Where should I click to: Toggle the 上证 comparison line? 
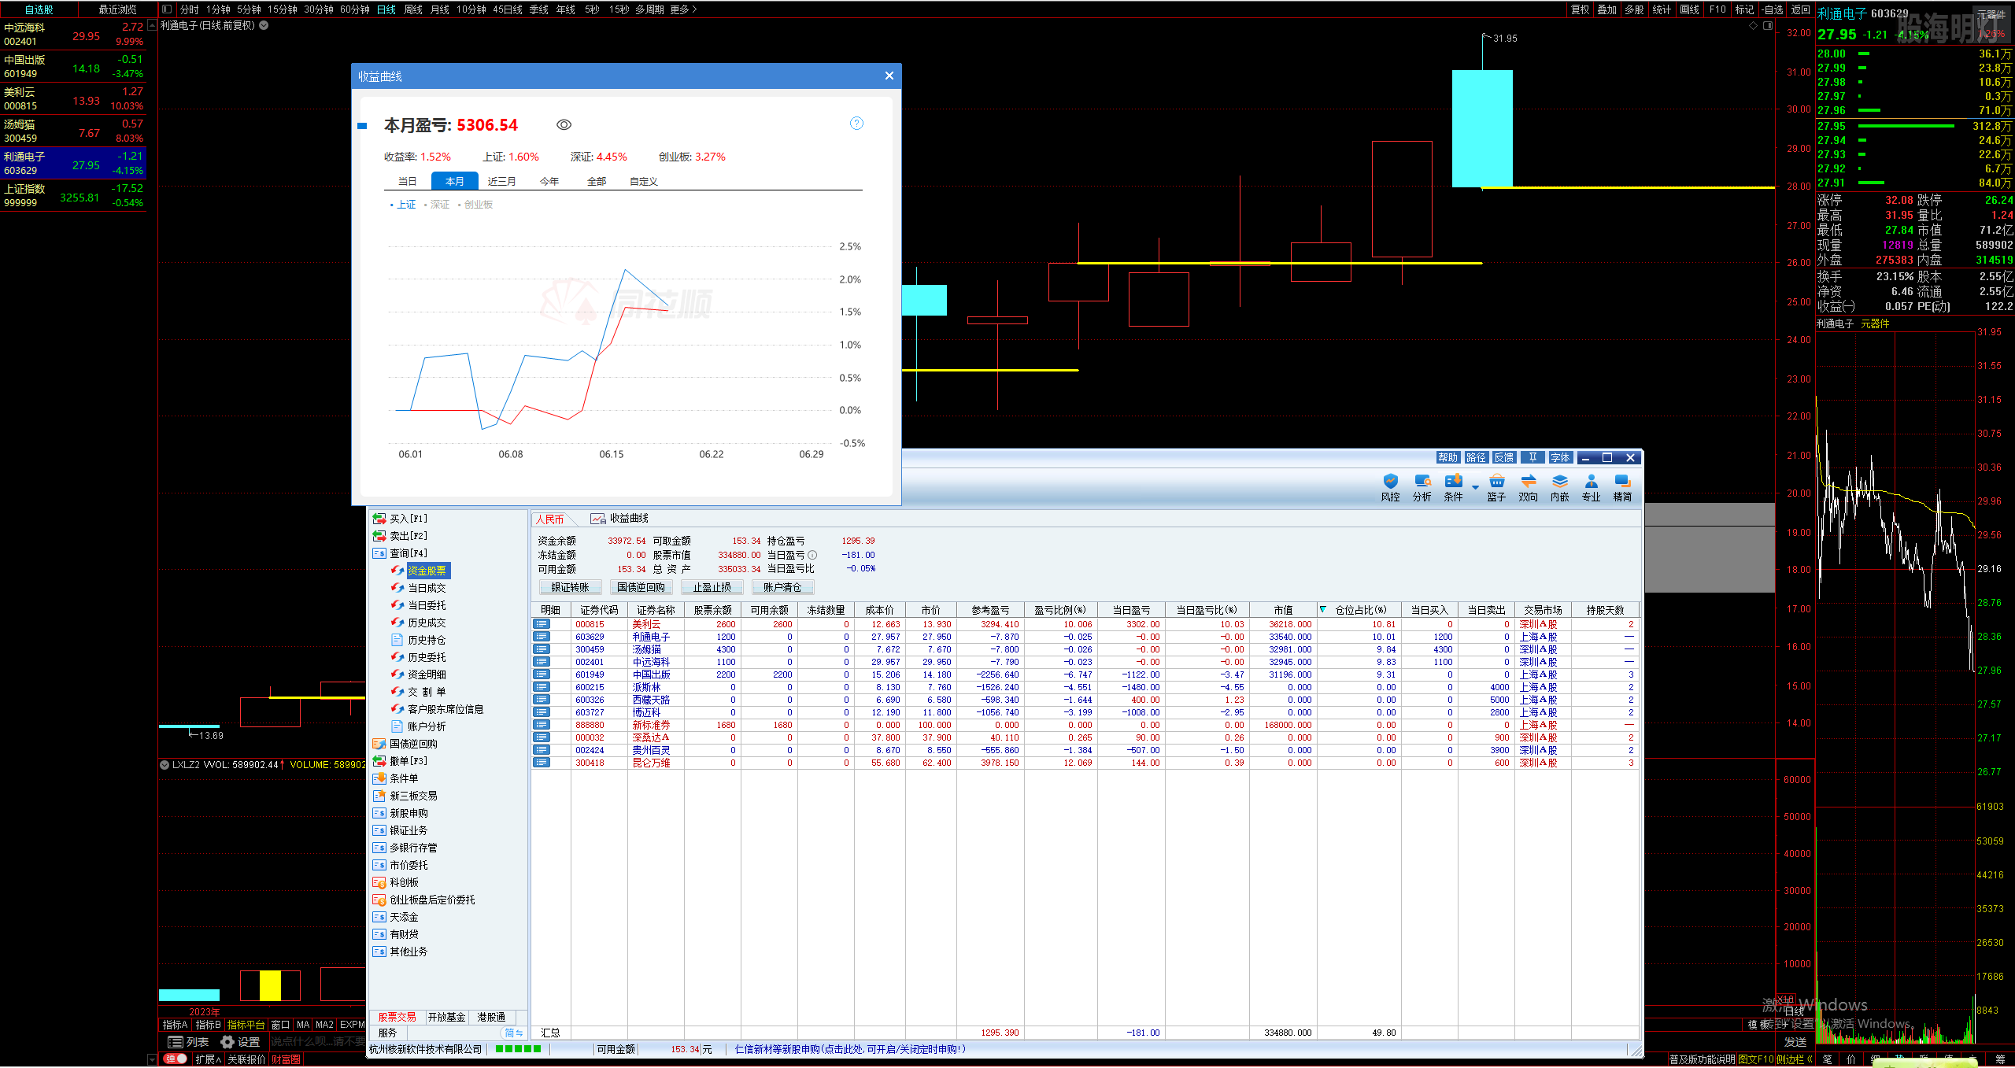[404, 205]
